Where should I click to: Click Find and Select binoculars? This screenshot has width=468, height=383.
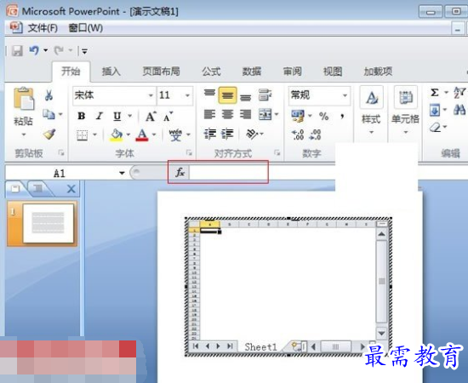(459, 110)
